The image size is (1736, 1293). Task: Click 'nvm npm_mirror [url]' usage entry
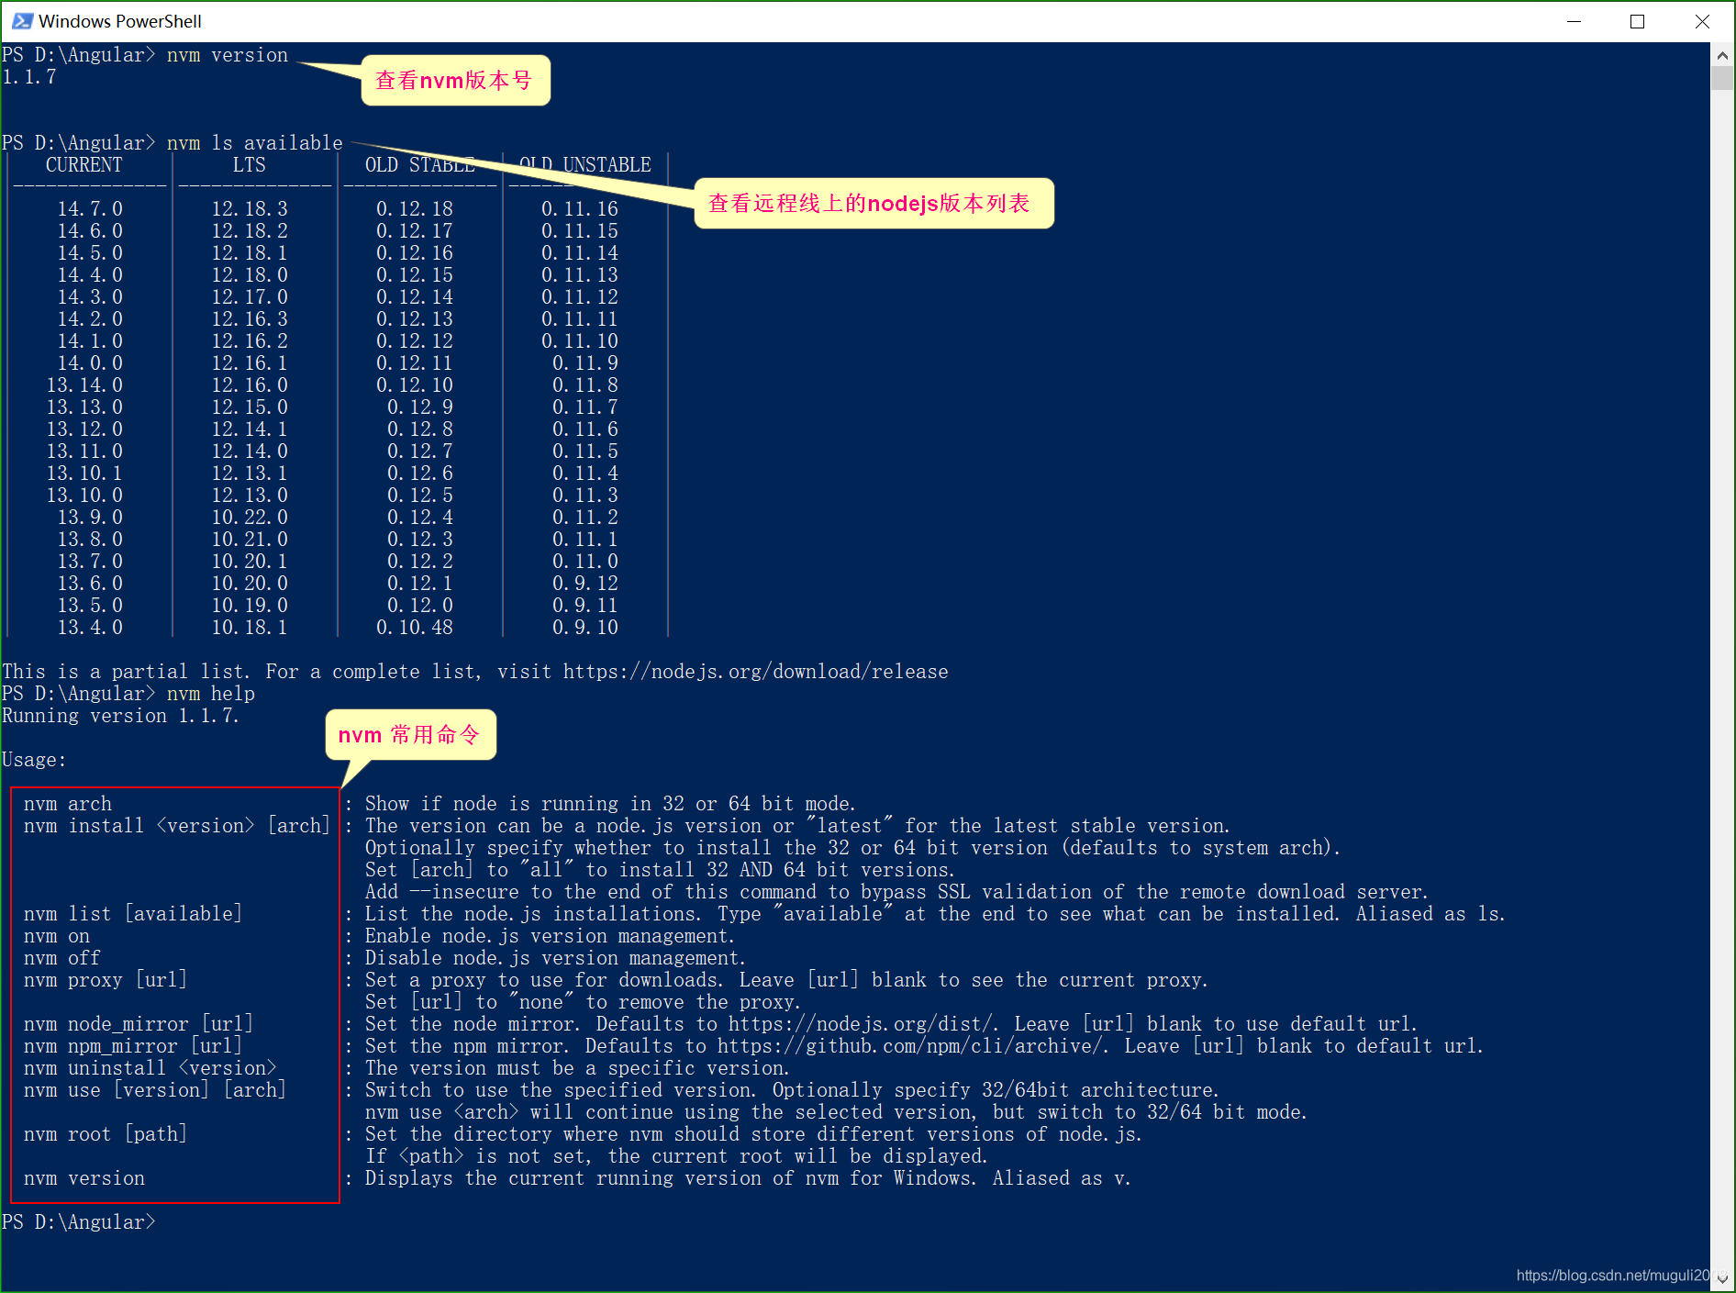click(133, 1046)
